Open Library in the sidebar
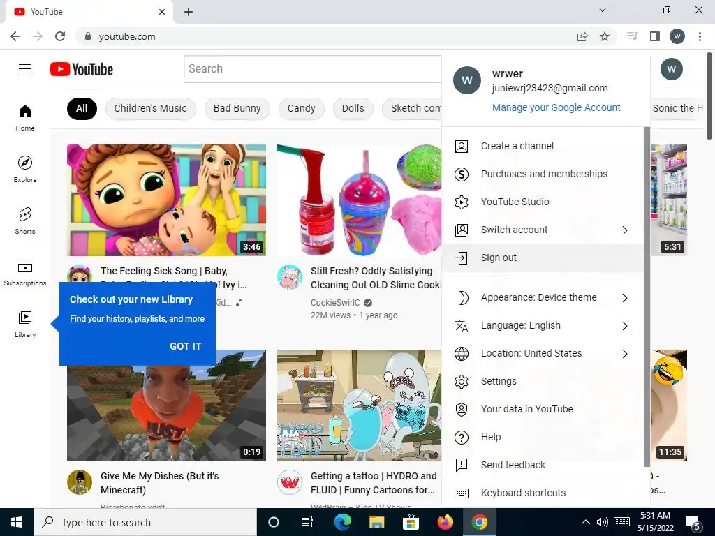Viewport: 715px width, 536px height. click(25, 324)
